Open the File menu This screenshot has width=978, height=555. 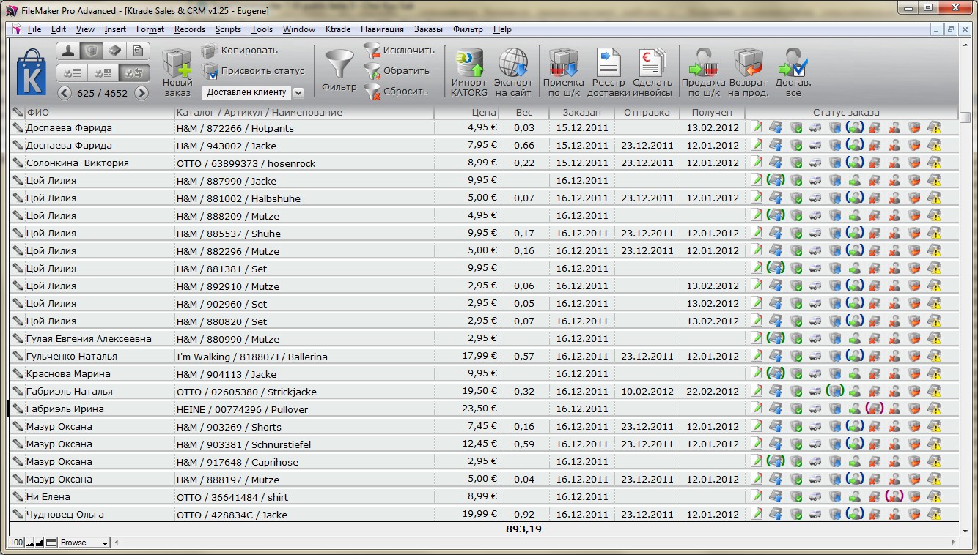pos(34,29)
